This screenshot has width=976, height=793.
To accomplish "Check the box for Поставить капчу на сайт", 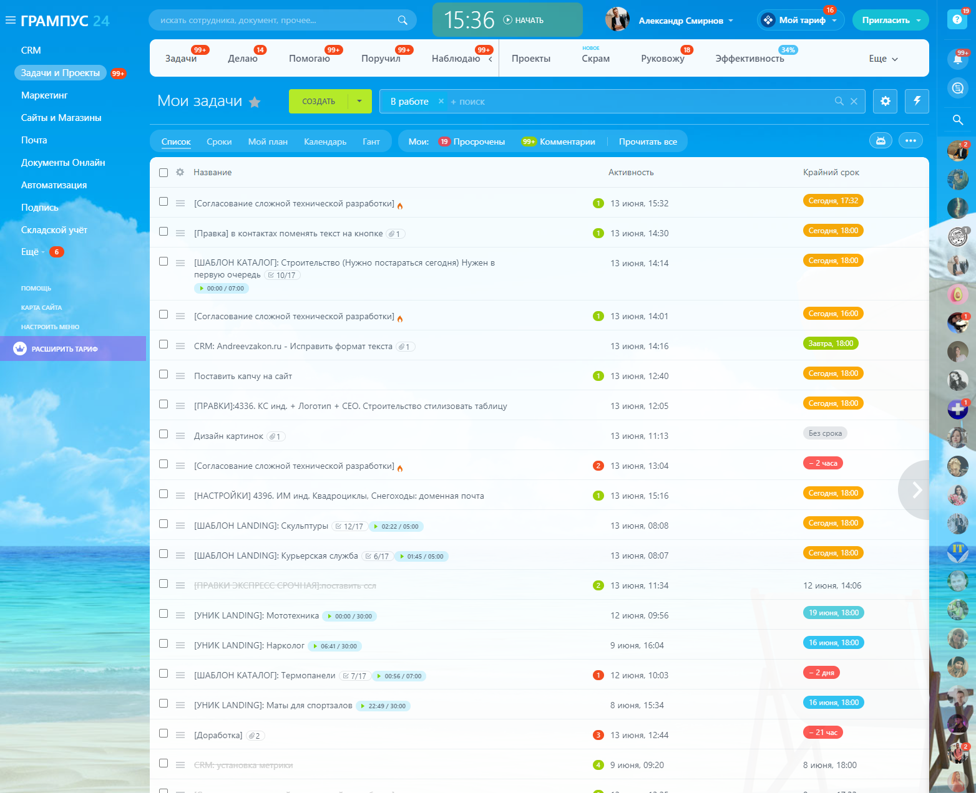I will pyautogui.click(x=163, y=374).
